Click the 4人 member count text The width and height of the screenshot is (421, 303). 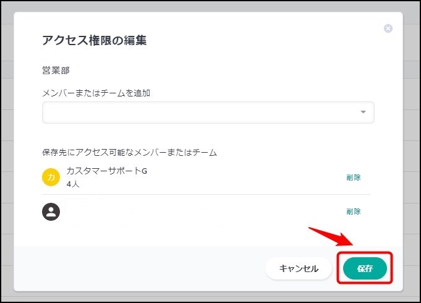point(73,184)
